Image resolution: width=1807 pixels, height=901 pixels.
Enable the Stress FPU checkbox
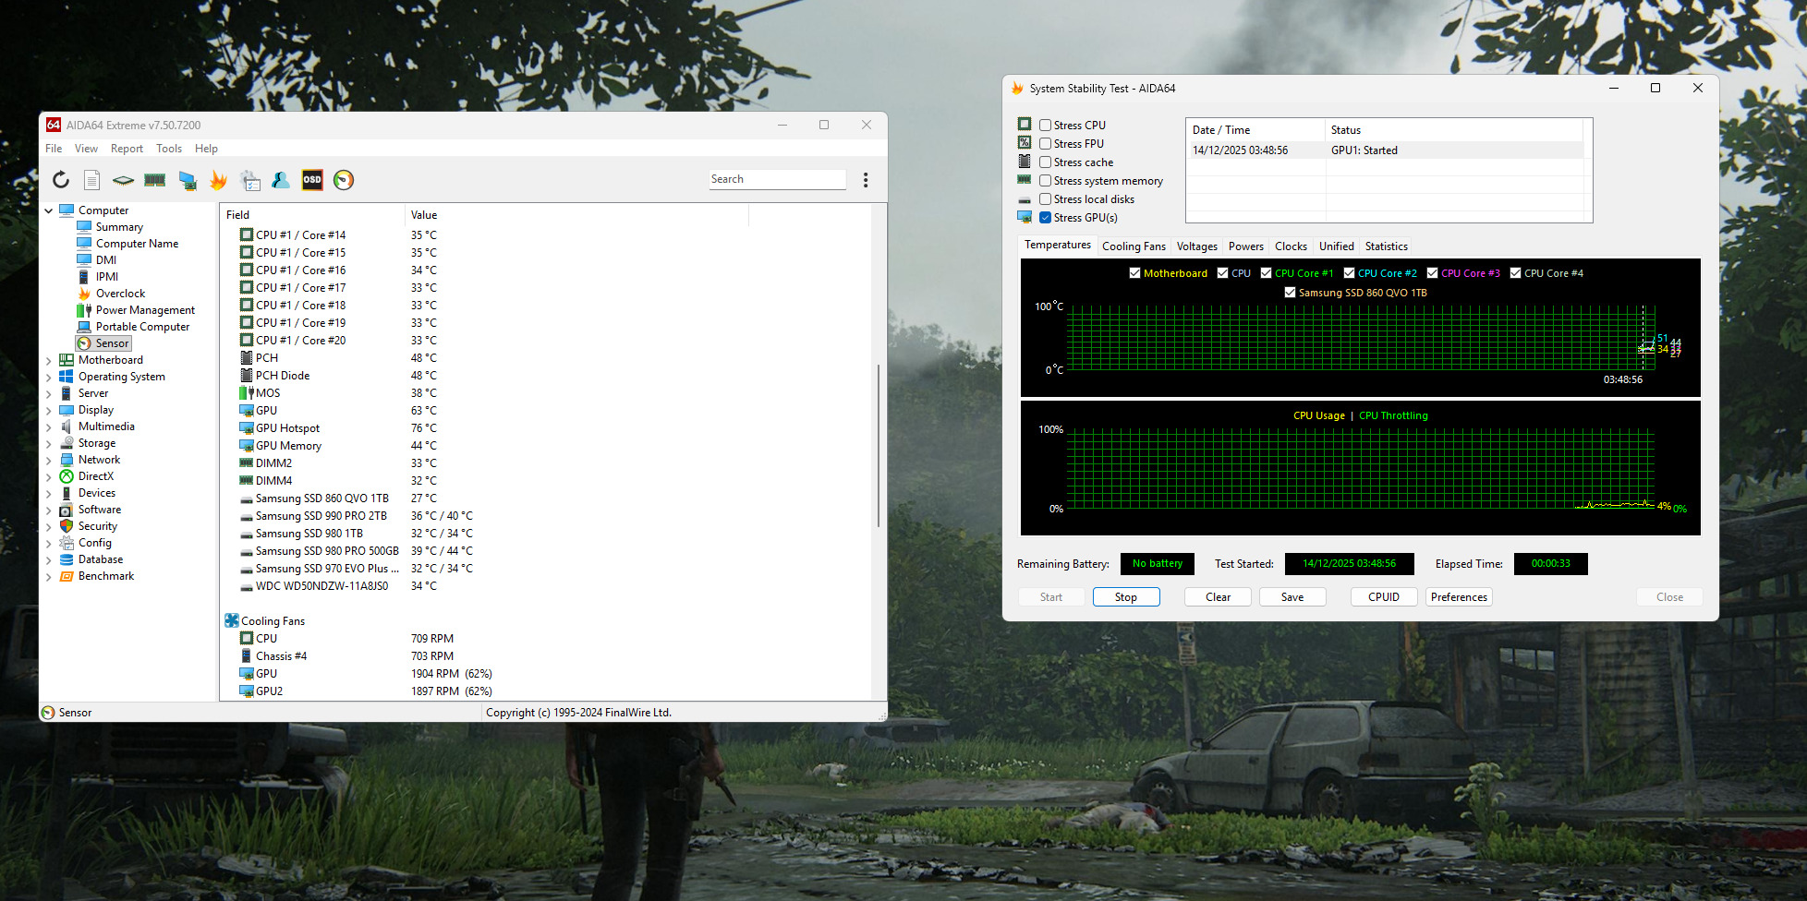[x=1045, y=144]
